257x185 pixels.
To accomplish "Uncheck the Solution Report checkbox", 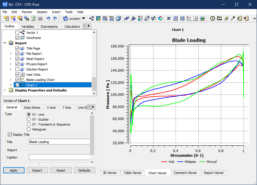I will [x=18, y=69].
